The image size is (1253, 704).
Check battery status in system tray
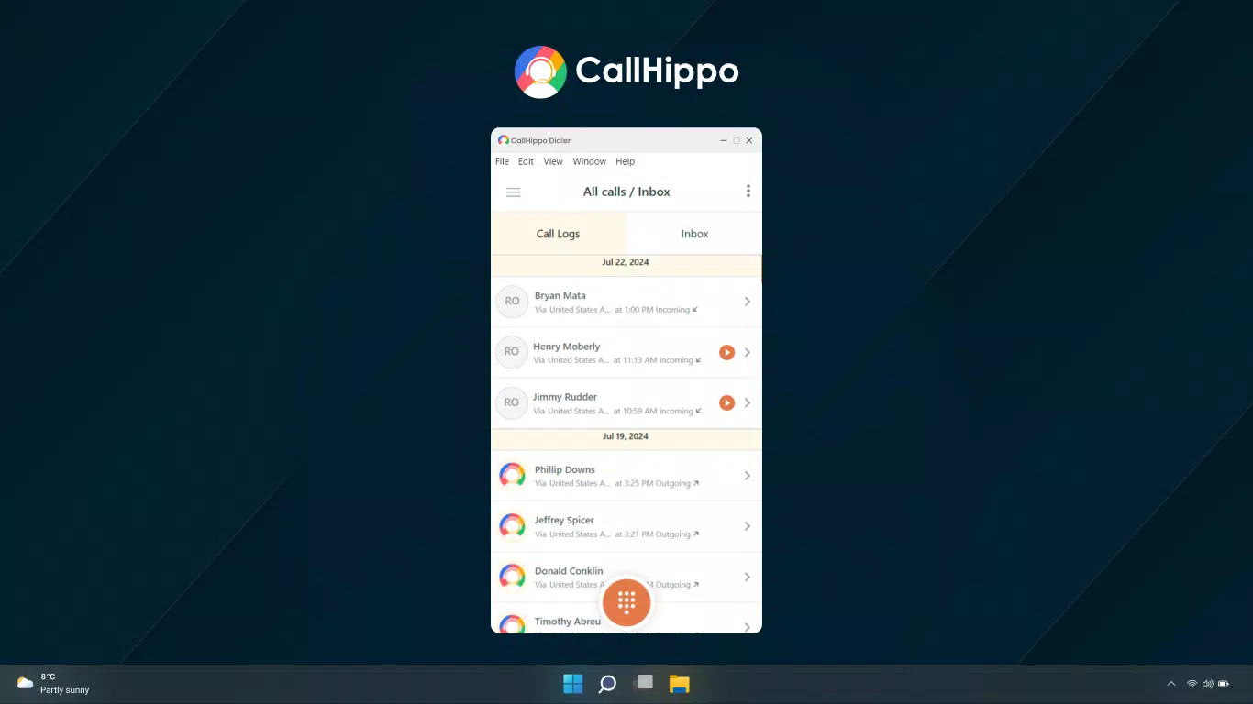1224,684
